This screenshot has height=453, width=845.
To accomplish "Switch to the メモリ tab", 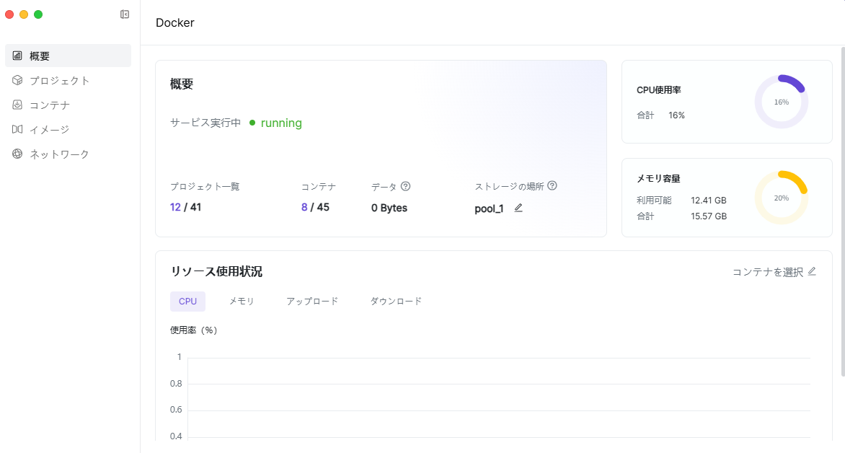I will [x=242, y=301].
